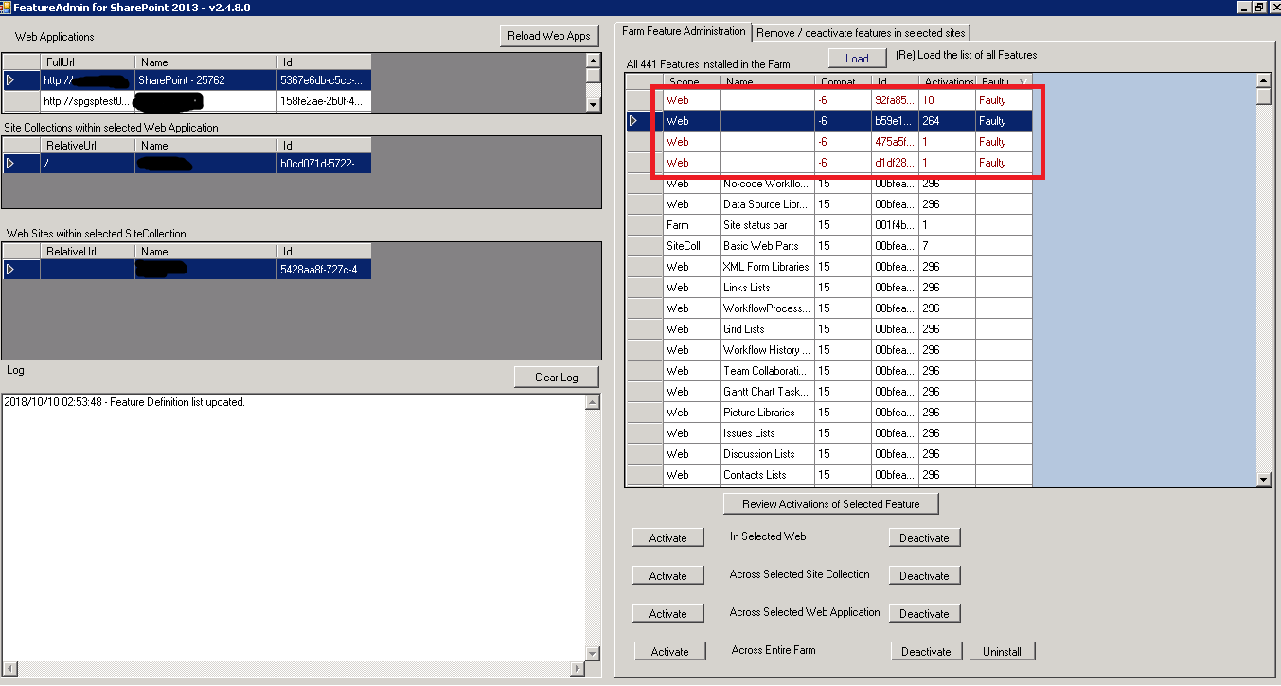Click the Uninstall button

coord(1002,651)
